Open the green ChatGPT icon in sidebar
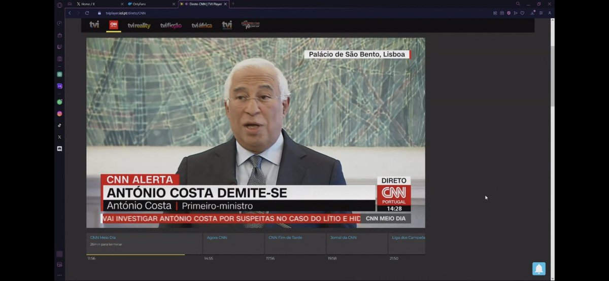Image resolution: width=609 pixels, height=281 pixels. (x=59, y=74)
